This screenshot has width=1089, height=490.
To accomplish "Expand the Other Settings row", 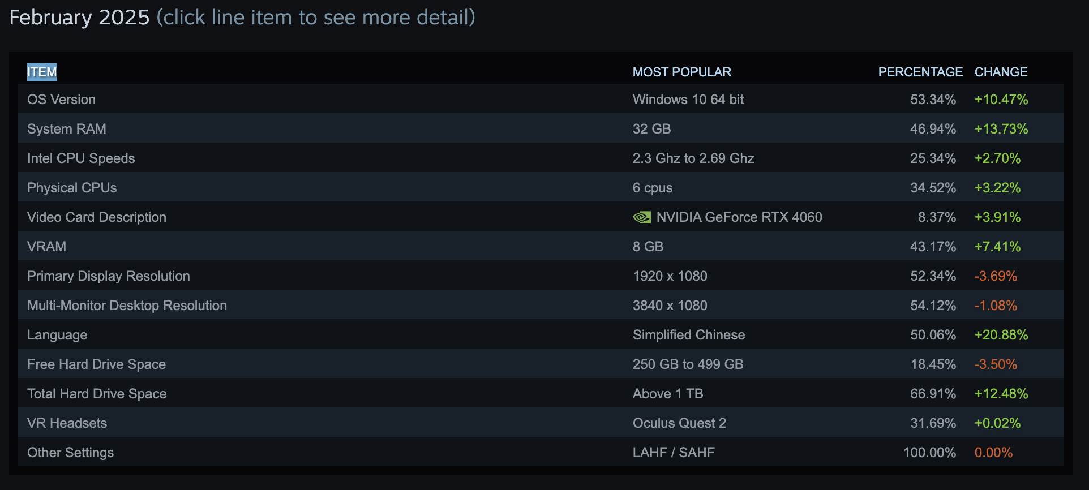I will 70,453.
